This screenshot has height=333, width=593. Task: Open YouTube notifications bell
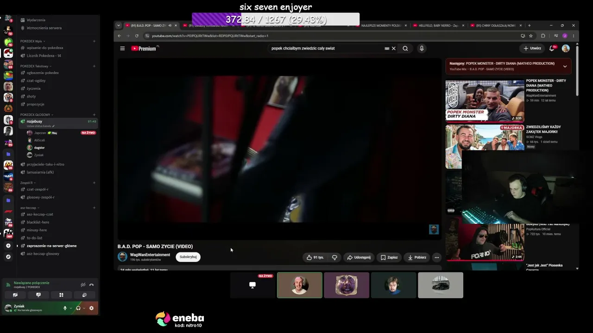tap(552, 48)
